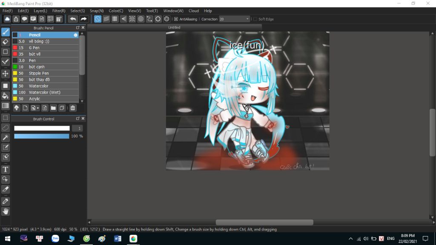Click the add brush from cloud icon
The height and width of the screenshot is (245, 436).
coord(17,108)
